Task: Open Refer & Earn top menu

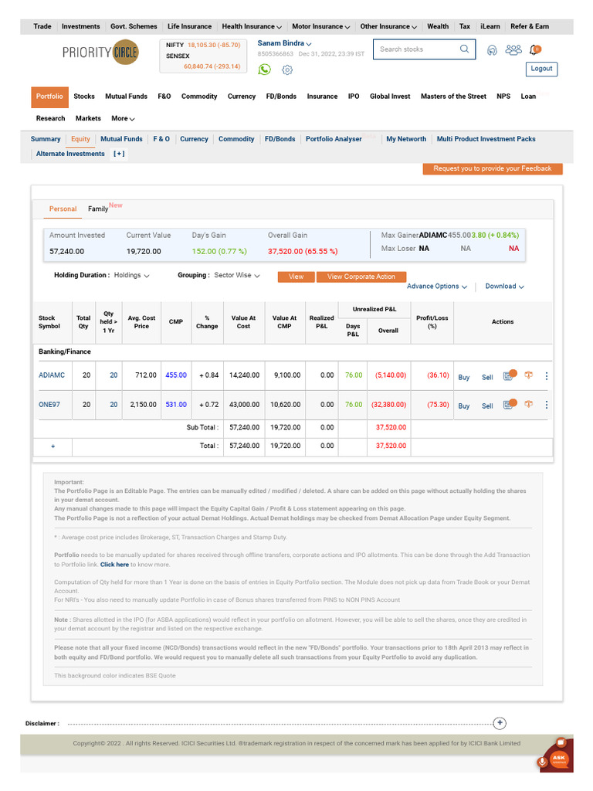Action: (x=530, y=27)
